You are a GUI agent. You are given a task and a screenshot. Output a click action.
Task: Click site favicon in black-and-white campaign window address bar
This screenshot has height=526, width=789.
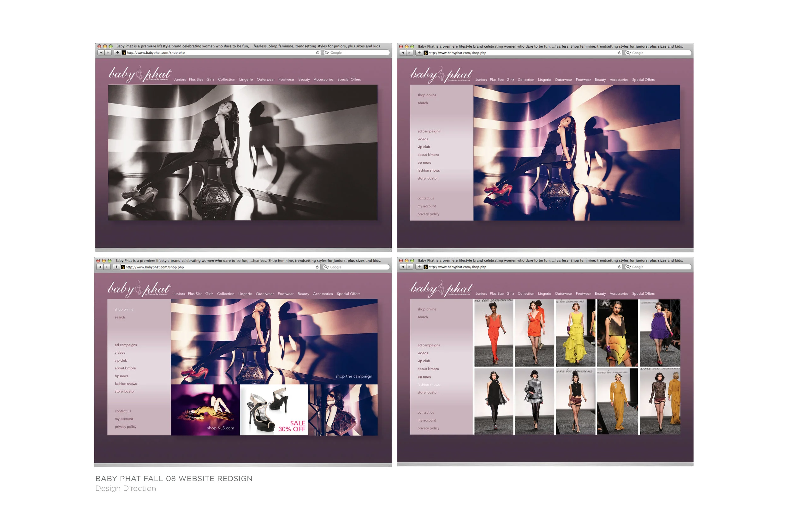pyautogui.click(x=124, y=53)
